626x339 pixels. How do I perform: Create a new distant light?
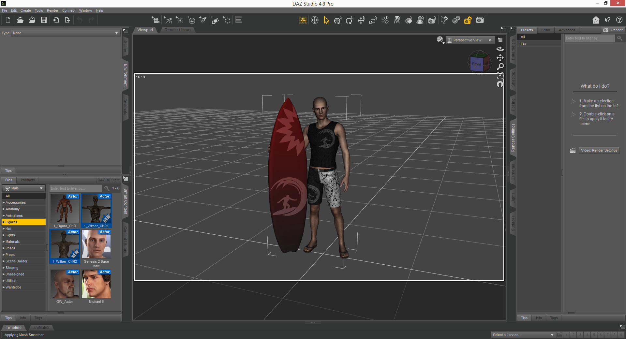point(168,20)
